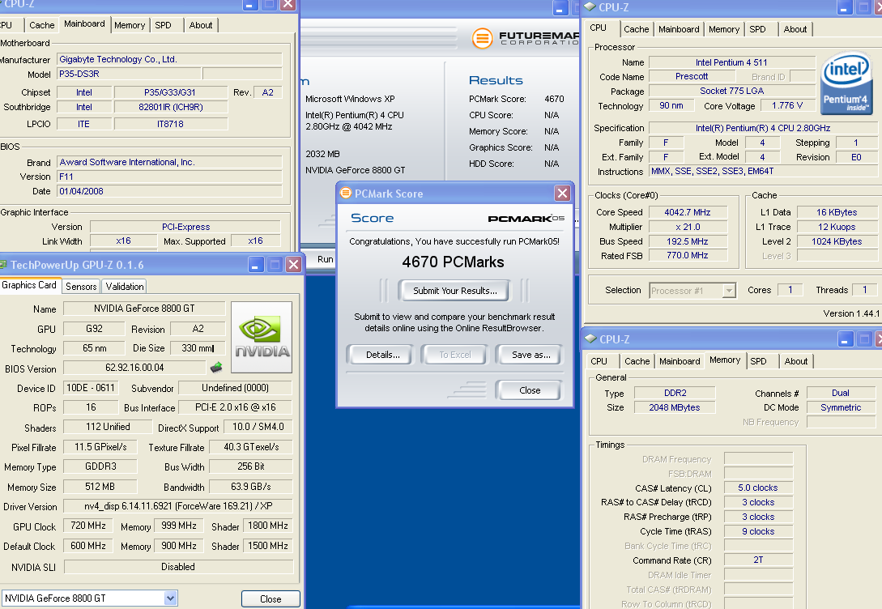Minimize the top-right CPU-Z window
882x609 pixels.
tap(845, 7)
